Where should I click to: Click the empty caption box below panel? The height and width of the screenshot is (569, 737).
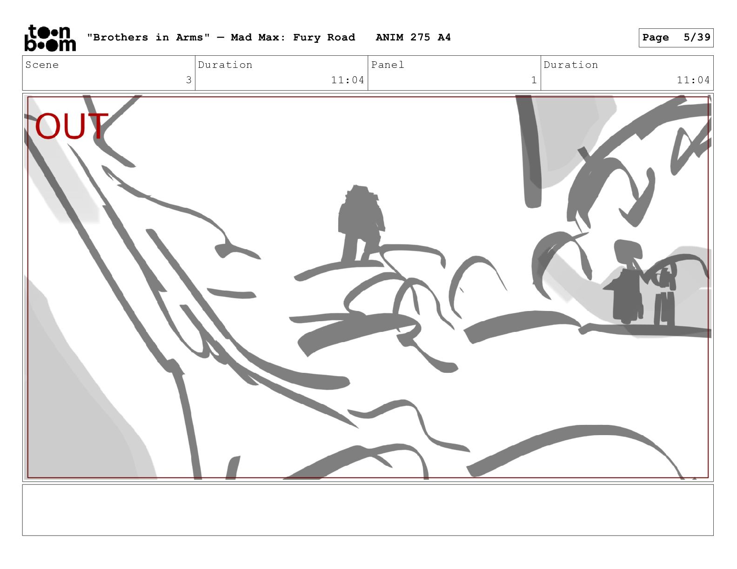[x=368, y=510]
